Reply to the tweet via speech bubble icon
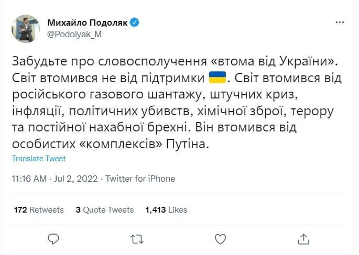The height and width of the screenshot is (255, 359). (53, 239)
